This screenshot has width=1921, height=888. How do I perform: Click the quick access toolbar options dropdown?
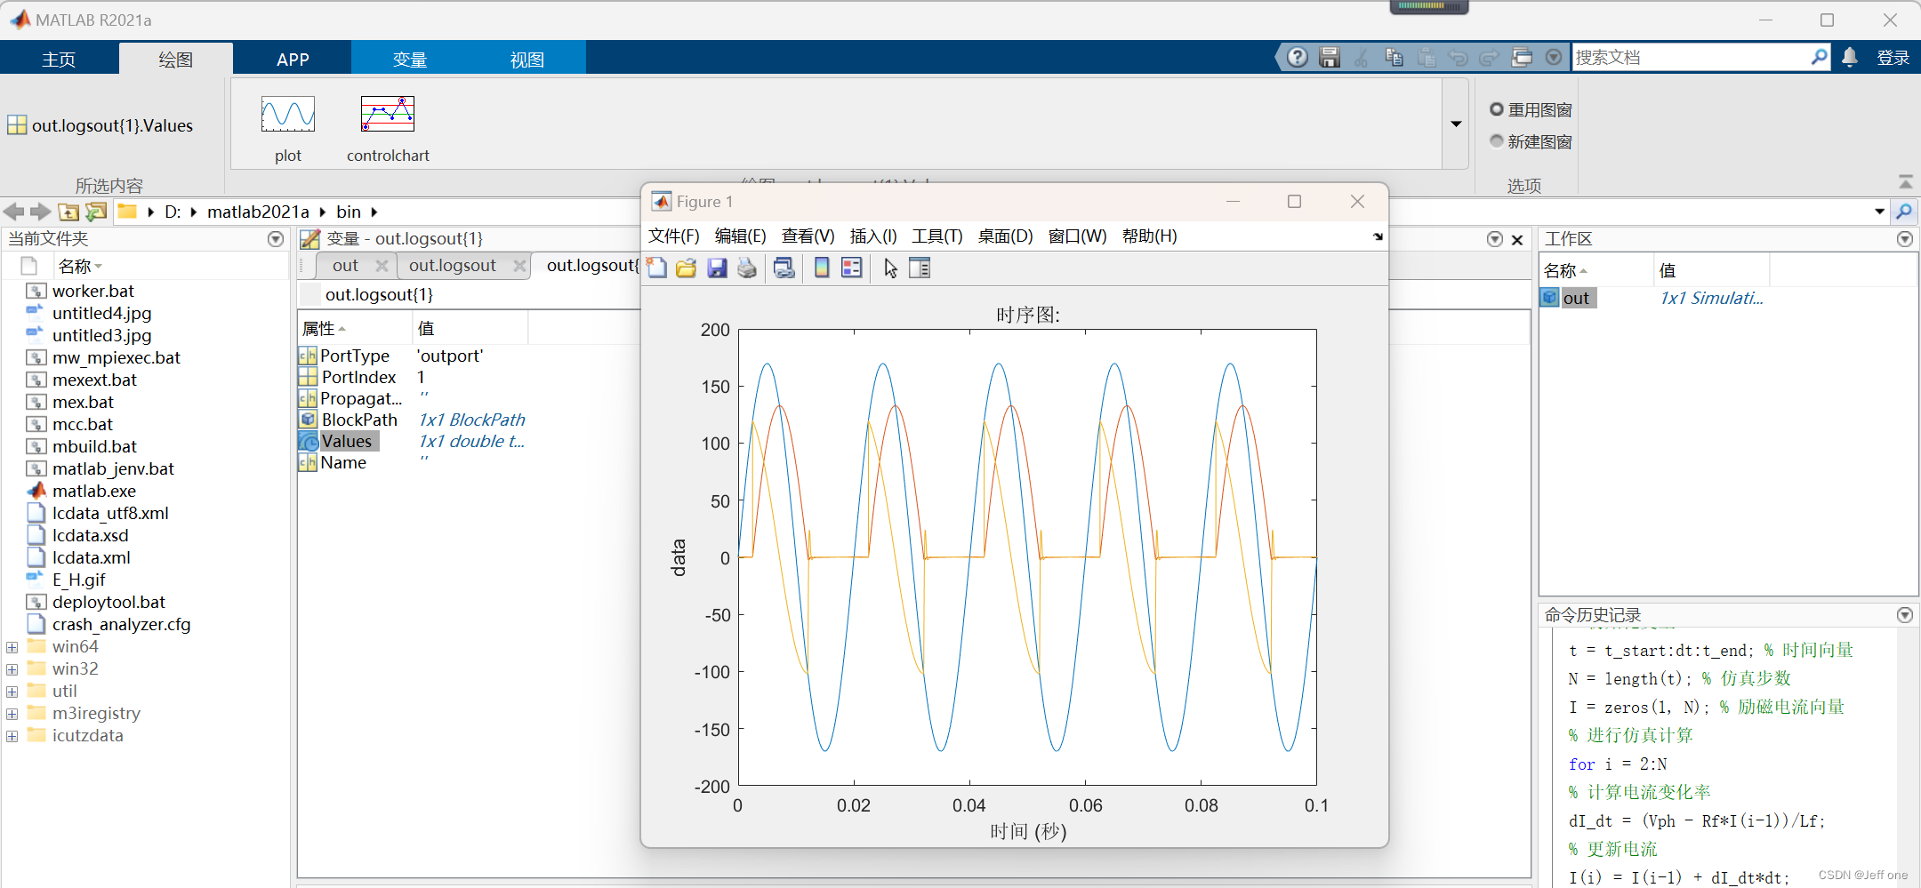pos(1554,58)
